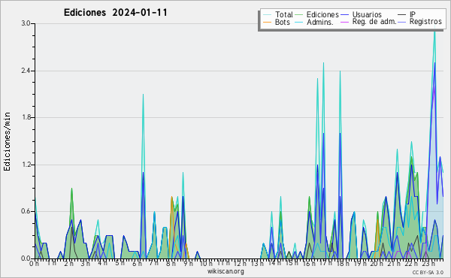Viewport: 451px width, 278px height.
Task: Click the 3.0 y-axis value
Action: [x=26, y=23]
